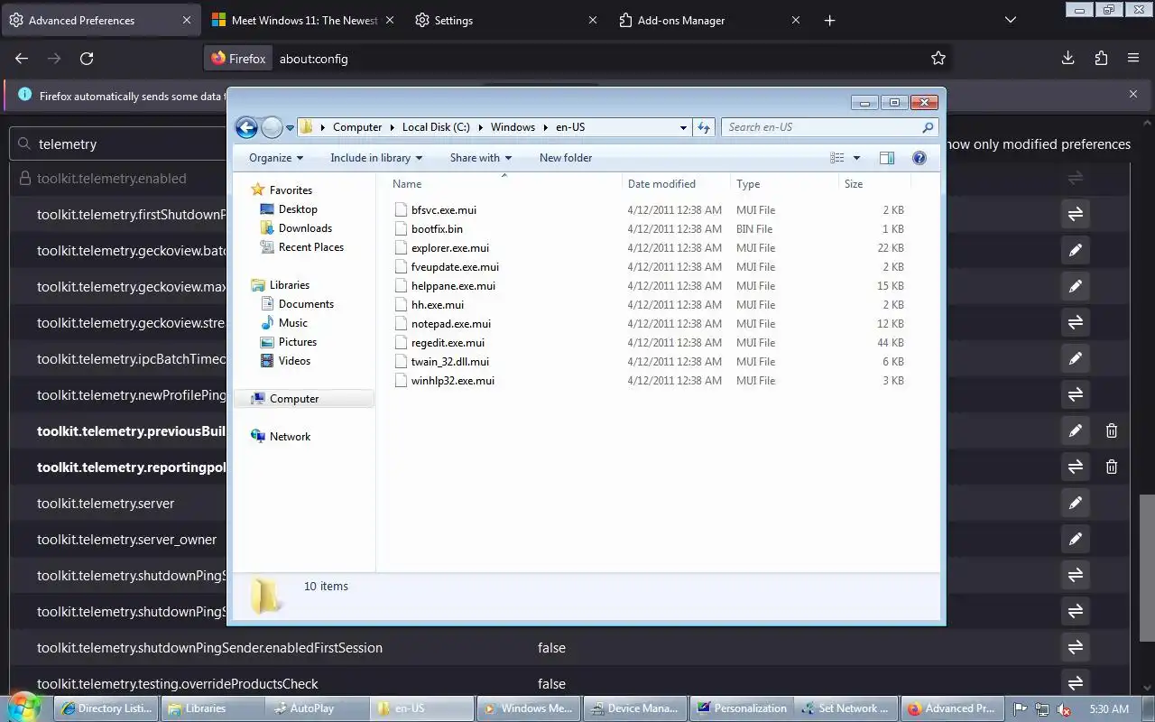
Task: Click the Windows Start orb
Action: [x=24, y=708]
